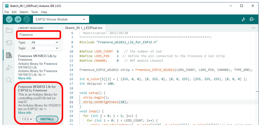Click the int m_color[5][3] line
The width and height of the screenshot is (261, 128).
pyautogui.click(x=163, y=79)
